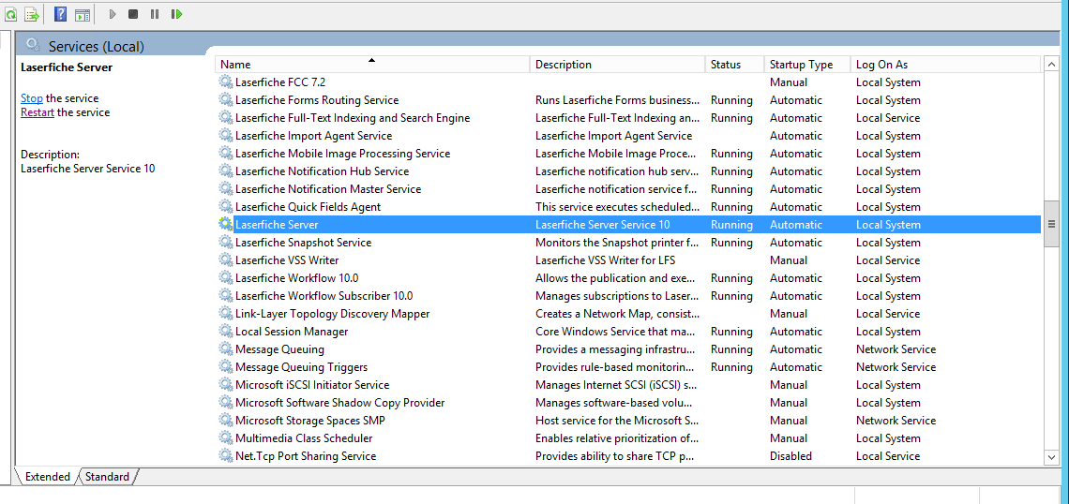This screenshot has height=504, width=1069.
Task: Click Running status of Local Session Manager
Action: click(731, 331)
